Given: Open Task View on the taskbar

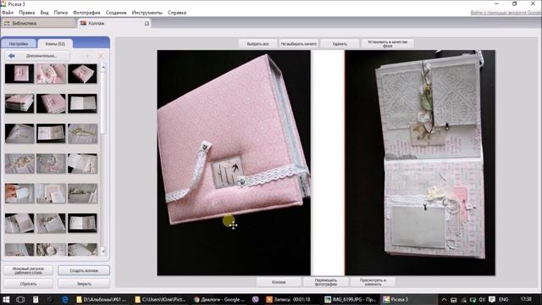Looking at the screenshot, I should (20, 299).
